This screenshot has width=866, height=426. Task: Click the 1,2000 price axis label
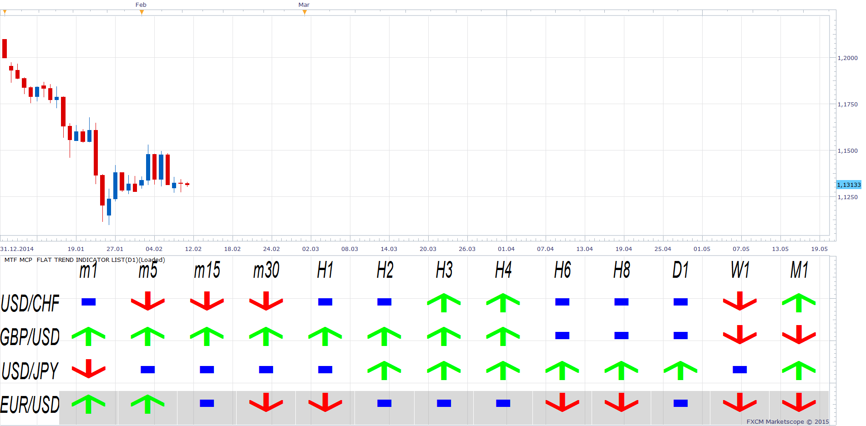848,58
